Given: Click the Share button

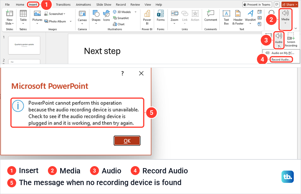Looking at the screenshot, I should 290,4.
